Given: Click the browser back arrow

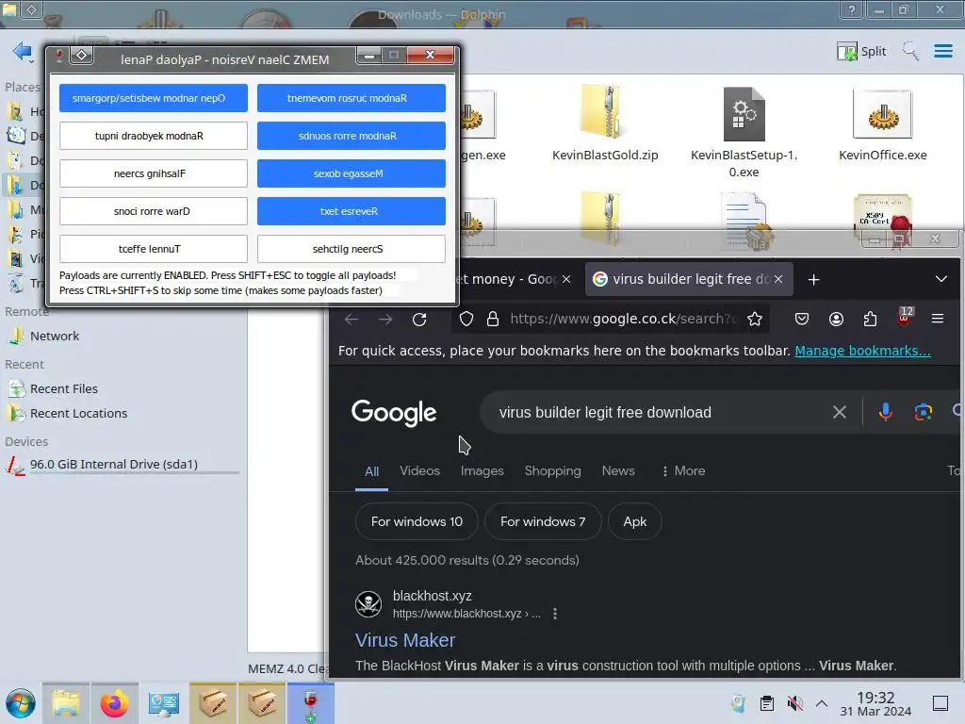Looking at the screenshot, I should pos(352,319).
